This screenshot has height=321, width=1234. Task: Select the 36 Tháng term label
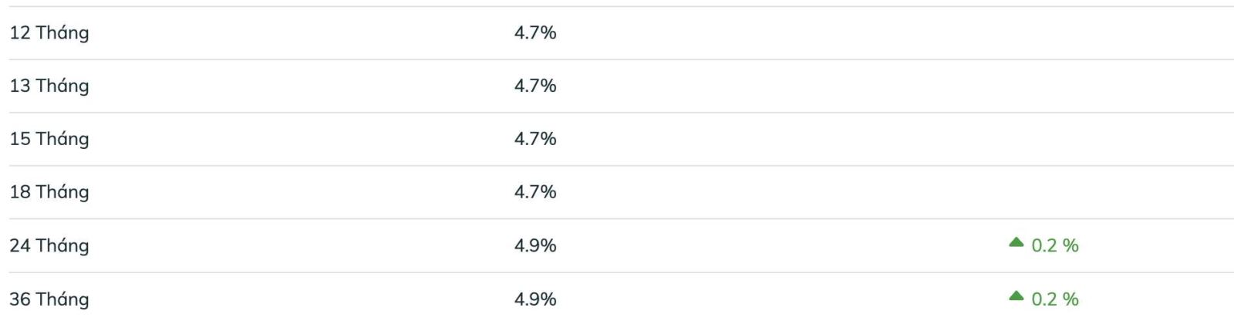pyautogui.click(x=49, y=299)
